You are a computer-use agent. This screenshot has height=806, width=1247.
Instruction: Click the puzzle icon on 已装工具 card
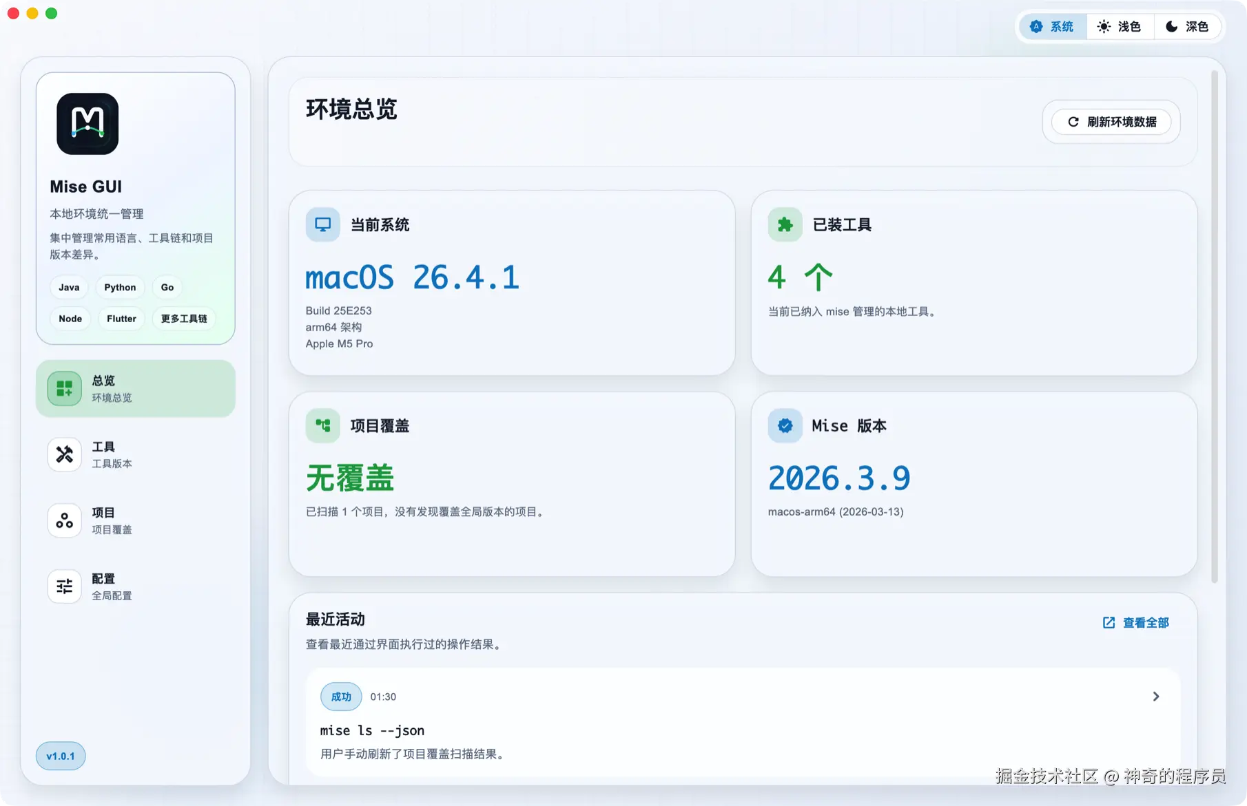tap(785, 224)
